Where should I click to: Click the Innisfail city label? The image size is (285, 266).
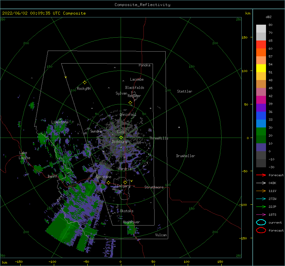point(128,114)
